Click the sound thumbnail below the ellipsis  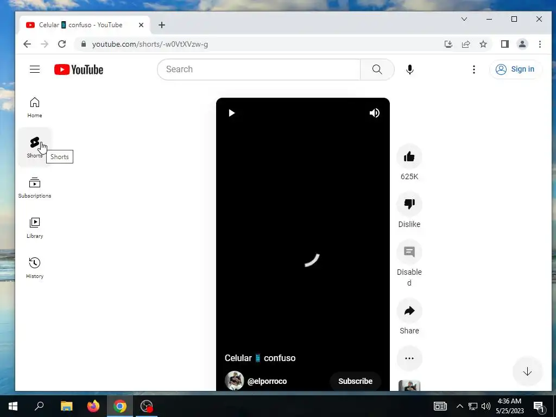click(x=409, y=386)
